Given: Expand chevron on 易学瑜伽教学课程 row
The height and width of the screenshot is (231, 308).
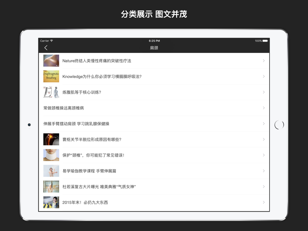Looking at the screenshot, I should [x=264, y=171].
